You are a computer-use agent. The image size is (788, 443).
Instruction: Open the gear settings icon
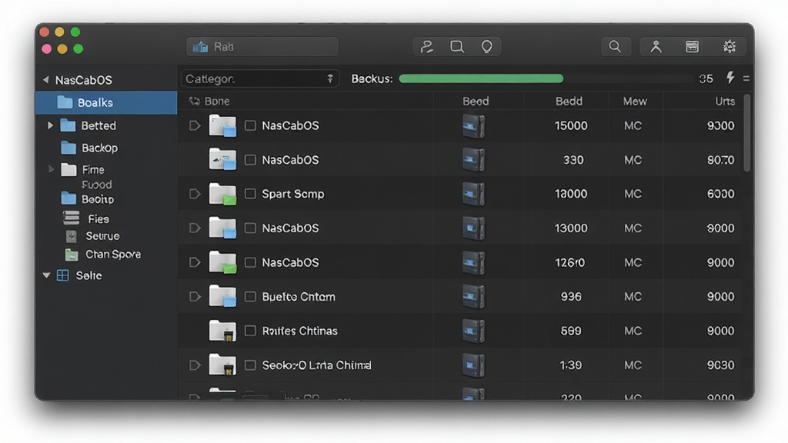pyautogui.click(x=730, y=47)
